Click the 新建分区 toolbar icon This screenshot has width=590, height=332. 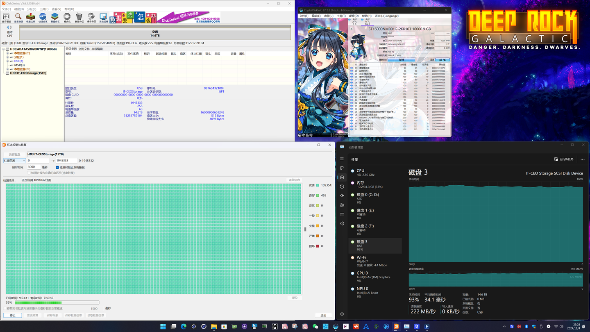click(55, 18)
